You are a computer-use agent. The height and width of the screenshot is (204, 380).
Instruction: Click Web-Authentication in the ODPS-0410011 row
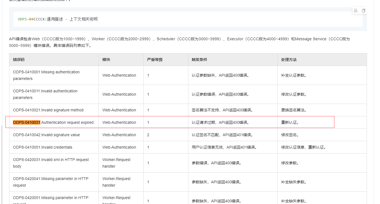coord(119,94)
